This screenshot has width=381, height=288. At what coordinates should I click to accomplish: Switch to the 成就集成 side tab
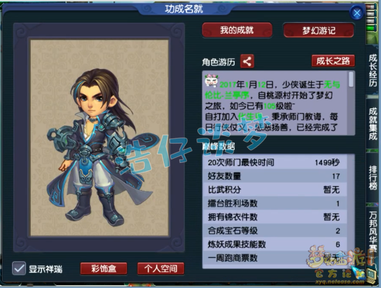pos(372,123)
